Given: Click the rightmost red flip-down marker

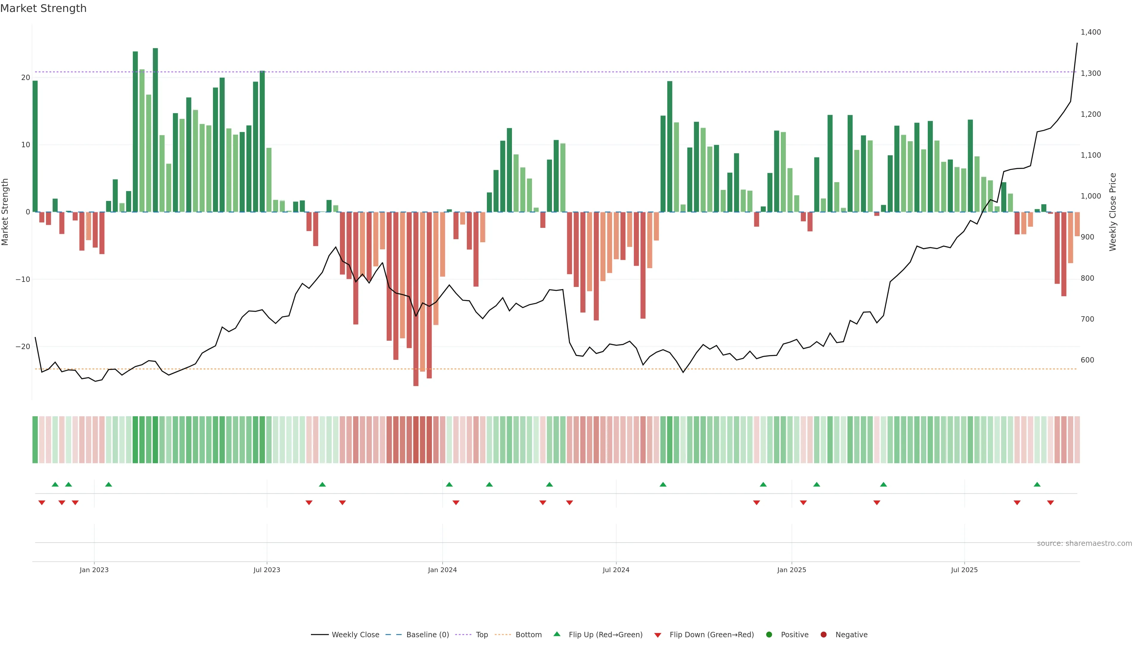Looking at the screenshot, I should 1051,503.
